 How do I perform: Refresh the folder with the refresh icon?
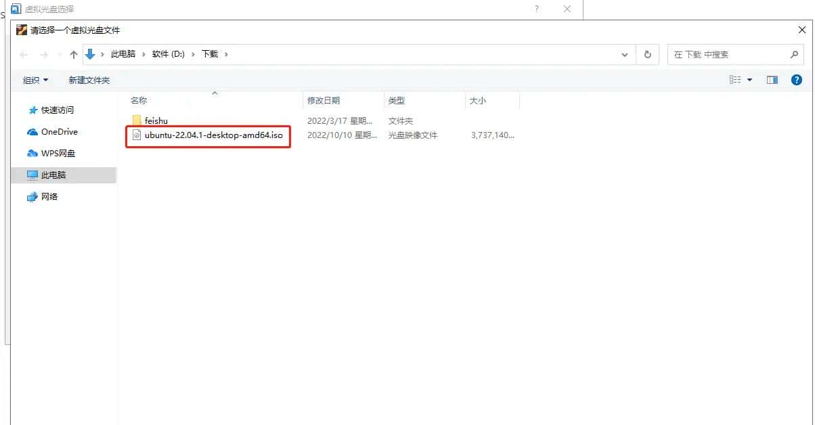point(647,54)
